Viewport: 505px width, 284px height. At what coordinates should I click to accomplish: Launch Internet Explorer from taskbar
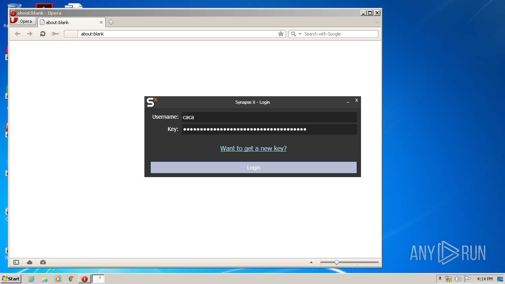pyautogui.click(x=32, y=279)
